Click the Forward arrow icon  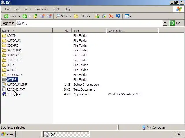(25, 16)
